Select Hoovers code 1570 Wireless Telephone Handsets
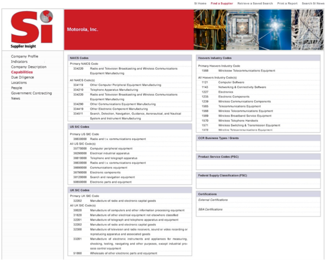 point(258,120)
